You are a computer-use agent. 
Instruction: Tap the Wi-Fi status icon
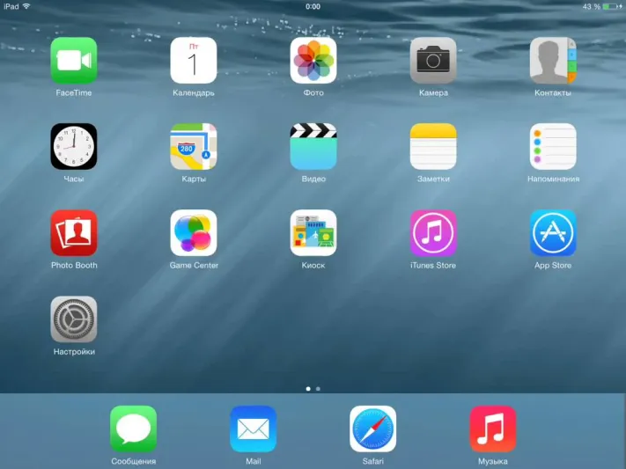[x=26, y=6]
